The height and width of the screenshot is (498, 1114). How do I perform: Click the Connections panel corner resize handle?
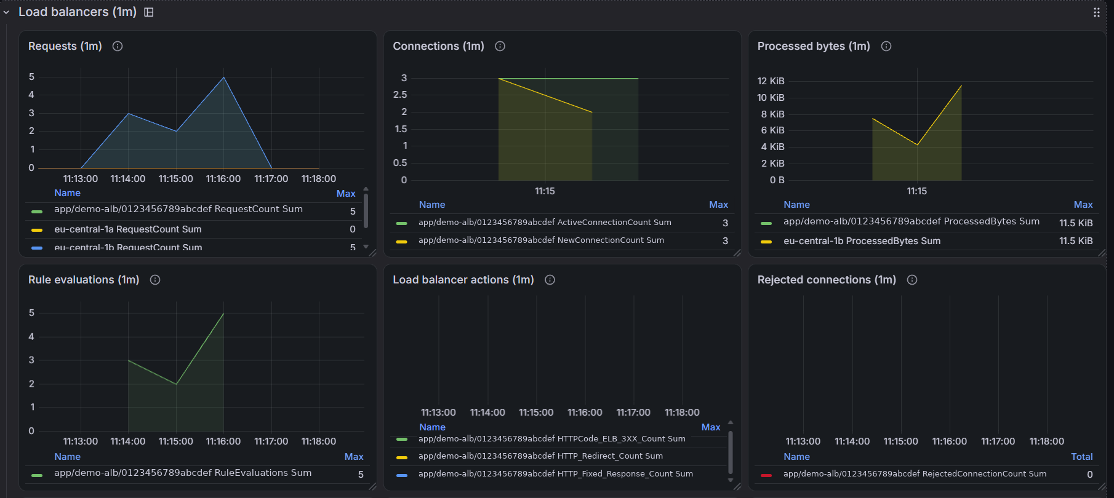click(x=737, y=253)
